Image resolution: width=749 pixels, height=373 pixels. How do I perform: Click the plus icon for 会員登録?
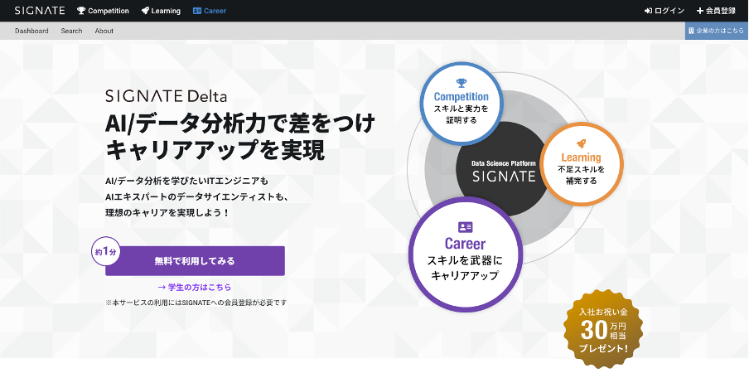[x=700, y=11]
